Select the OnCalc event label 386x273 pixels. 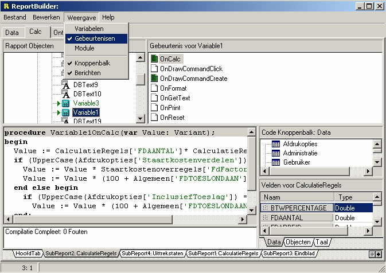point(170,59)
